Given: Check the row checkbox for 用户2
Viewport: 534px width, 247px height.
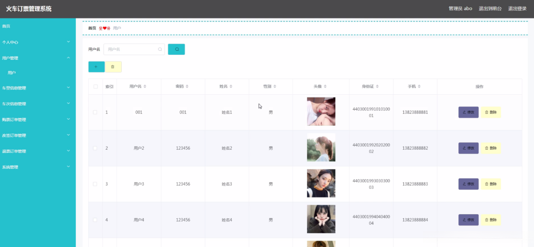Looking at the screenshot, I should click(x=95, y=148).
